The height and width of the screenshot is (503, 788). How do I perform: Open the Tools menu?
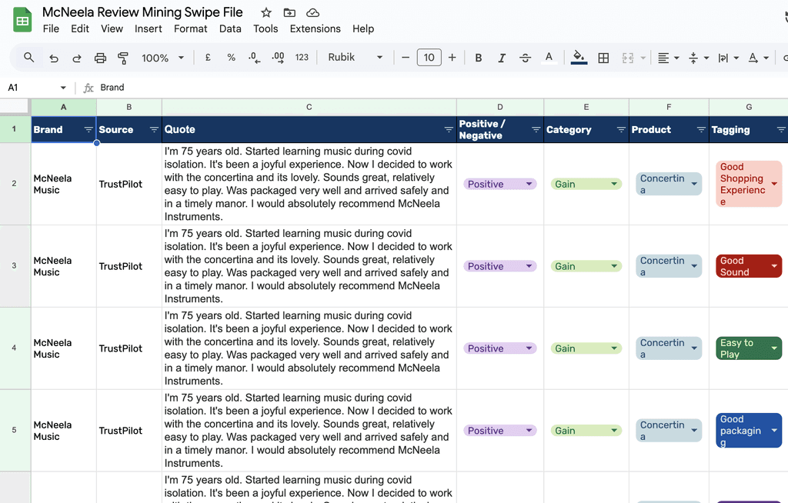[x=265, y=28]
